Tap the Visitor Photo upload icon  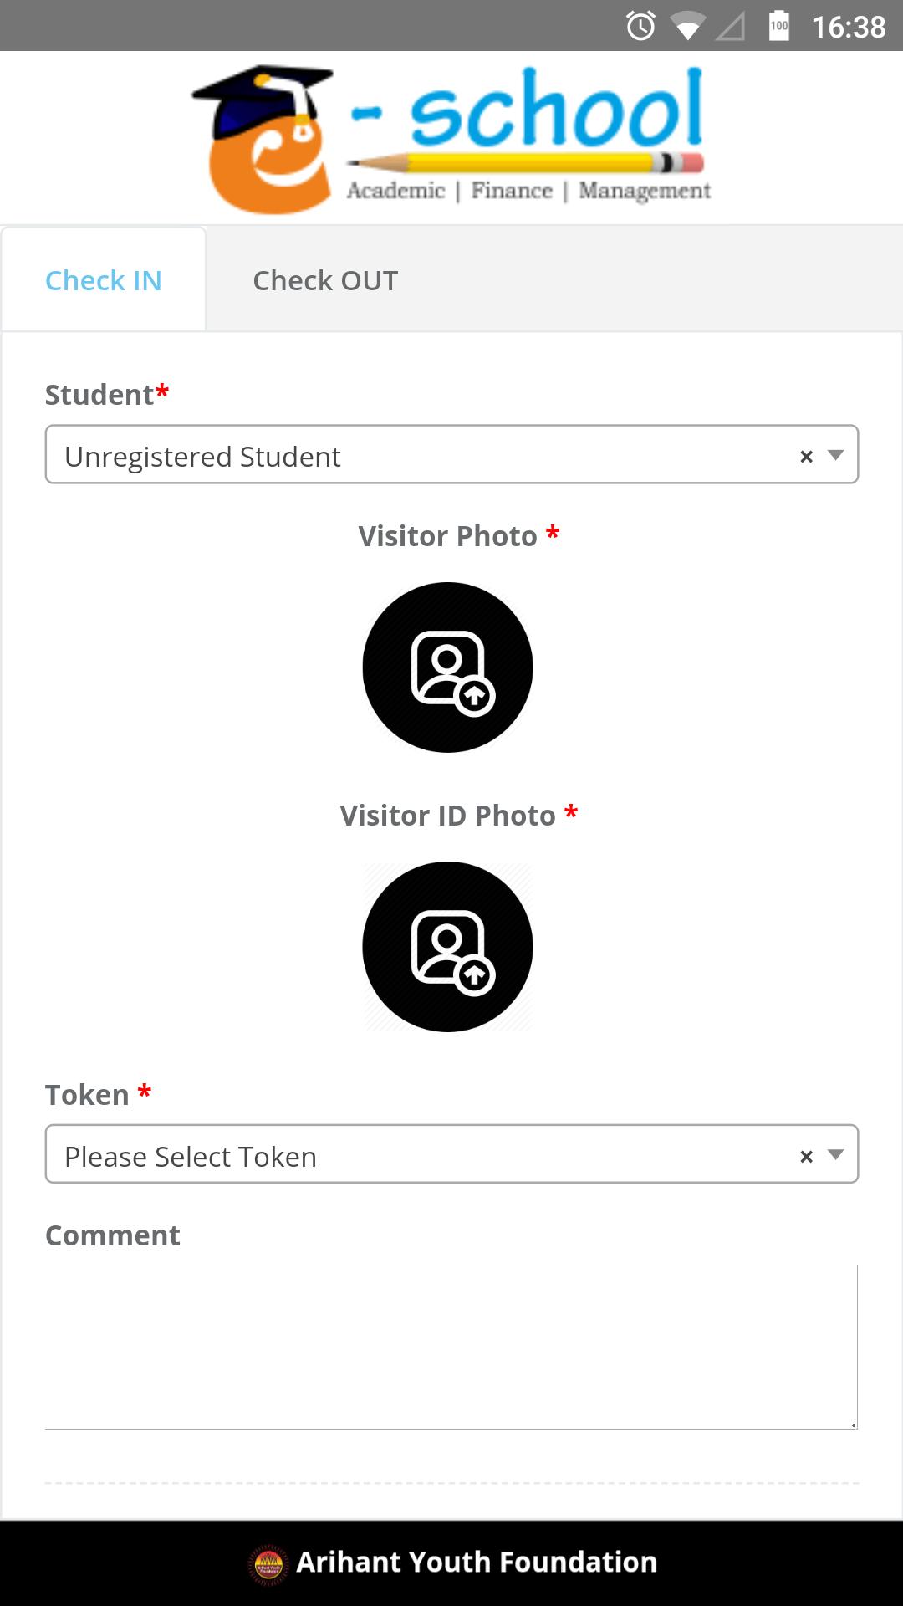(x=447, y=667)
